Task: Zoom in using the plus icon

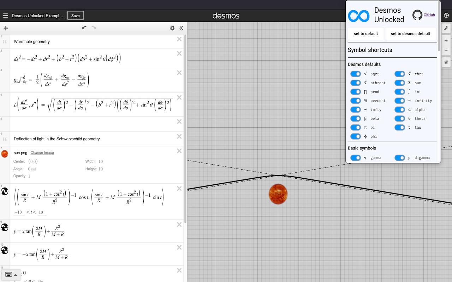Action: click(x=446, y=40)
